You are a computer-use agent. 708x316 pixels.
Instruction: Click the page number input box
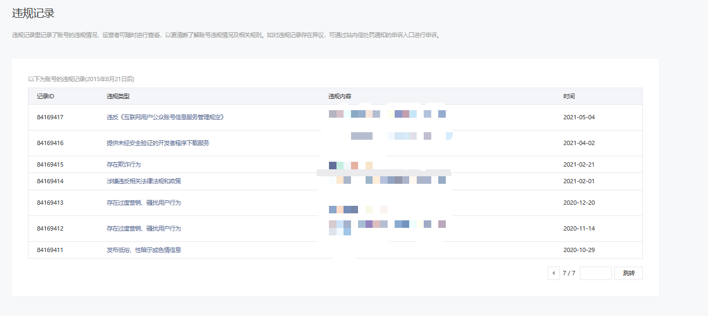tap(595, 273)
